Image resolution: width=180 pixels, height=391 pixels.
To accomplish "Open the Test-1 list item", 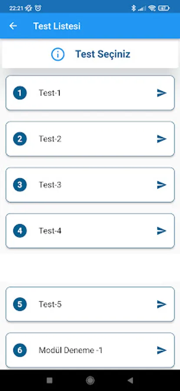I will pyautogui.click(x=90, y=93).
